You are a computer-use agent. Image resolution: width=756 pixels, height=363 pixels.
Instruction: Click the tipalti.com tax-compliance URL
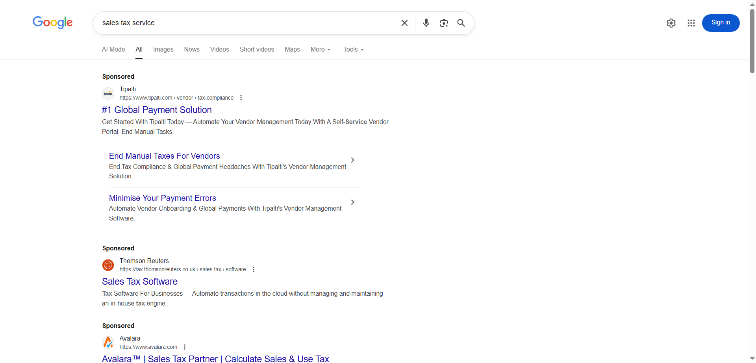coord(176,98)
